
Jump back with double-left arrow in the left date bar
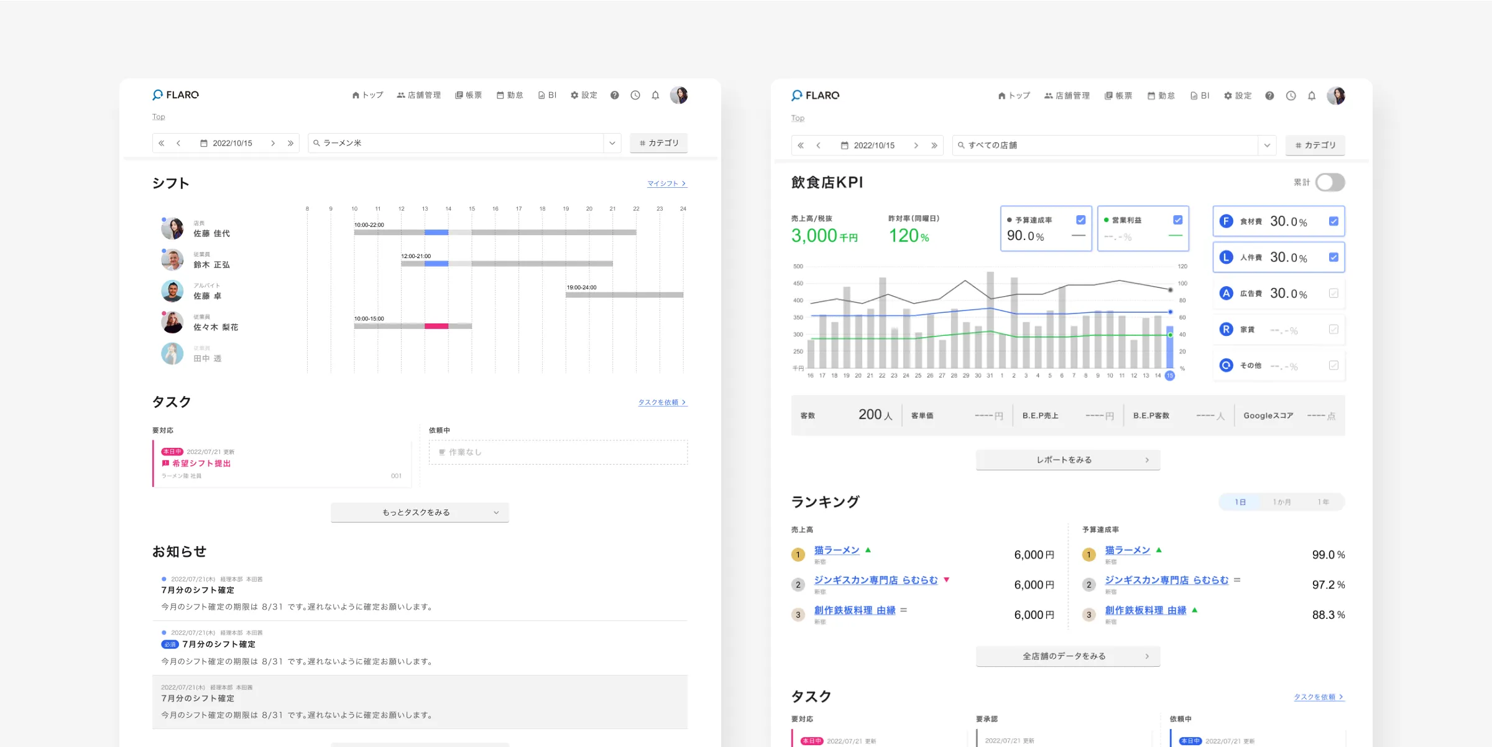tap(162, 143)
